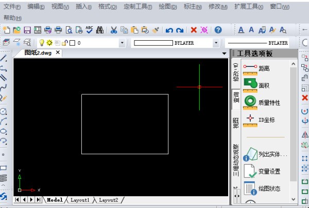Click the Save icon in the toolbar
The height and width of the screenshot is (208, 309).
coord(27,30)
